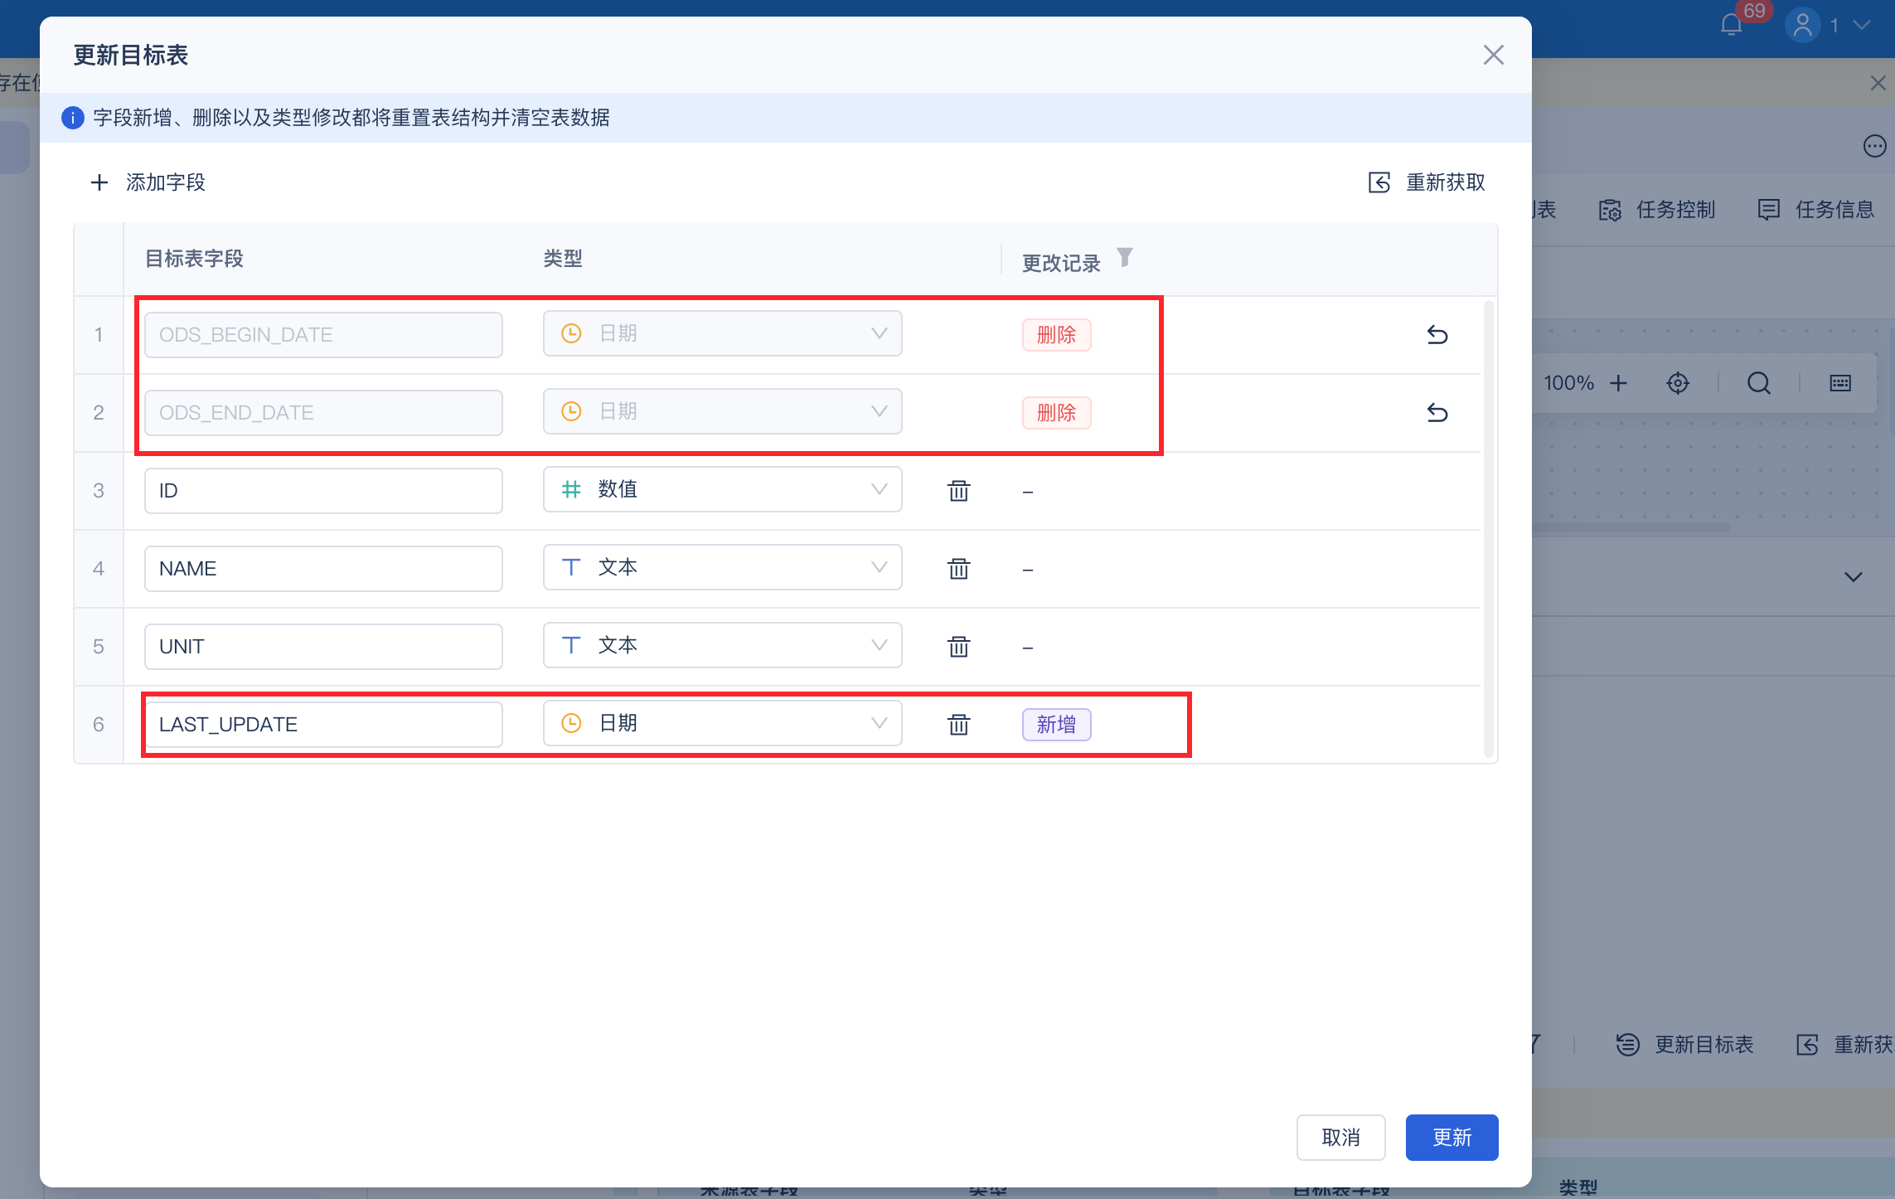Filter the change record column

[x=1125, y=258]
